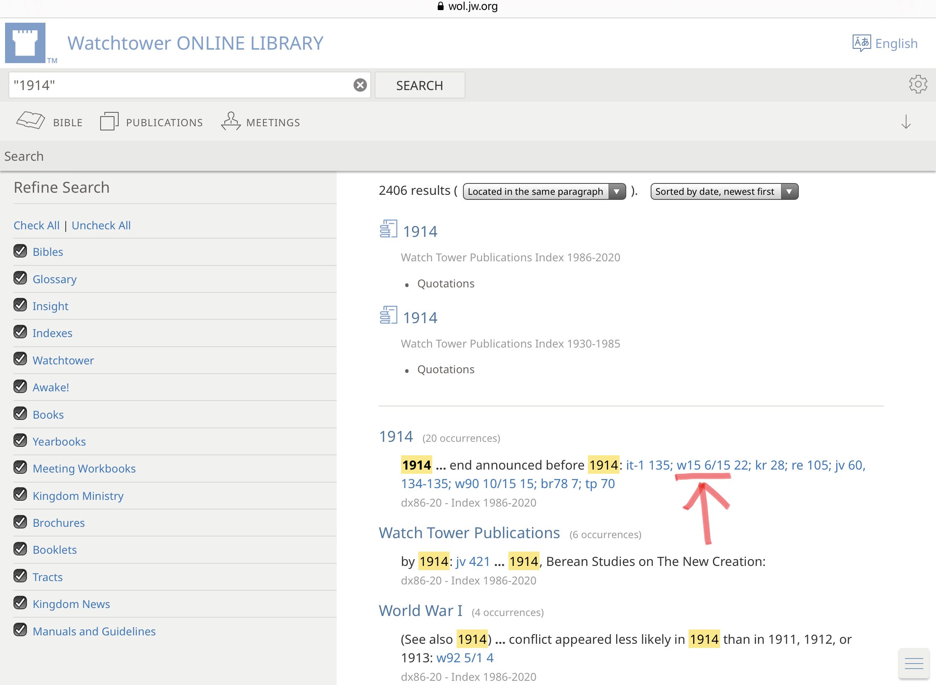Open settings via the gear icon
The width and height of the screenshot is (936, 685).
918,85
